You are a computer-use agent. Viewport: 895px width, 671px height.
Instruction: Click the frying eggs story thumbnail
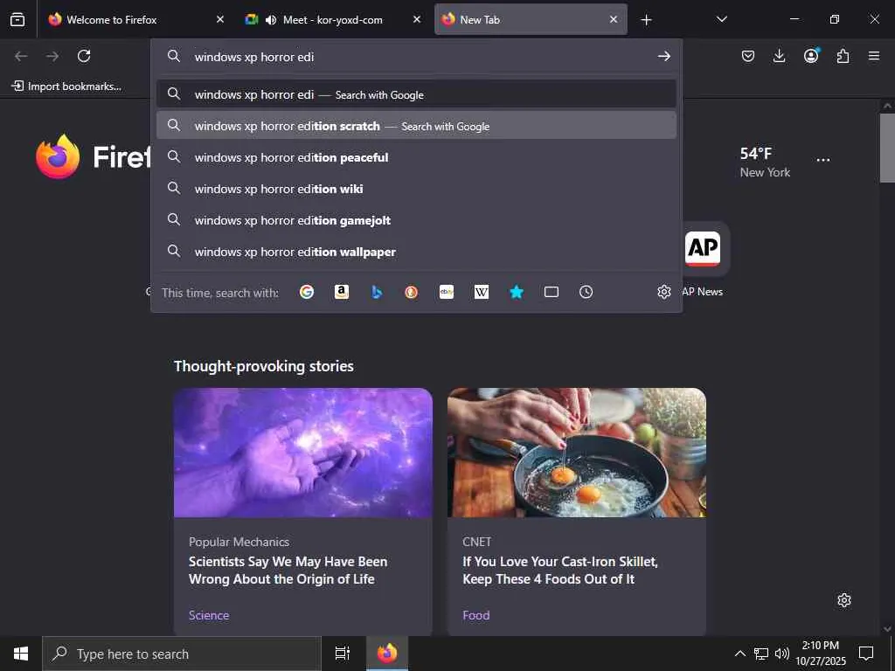[577, 453]
